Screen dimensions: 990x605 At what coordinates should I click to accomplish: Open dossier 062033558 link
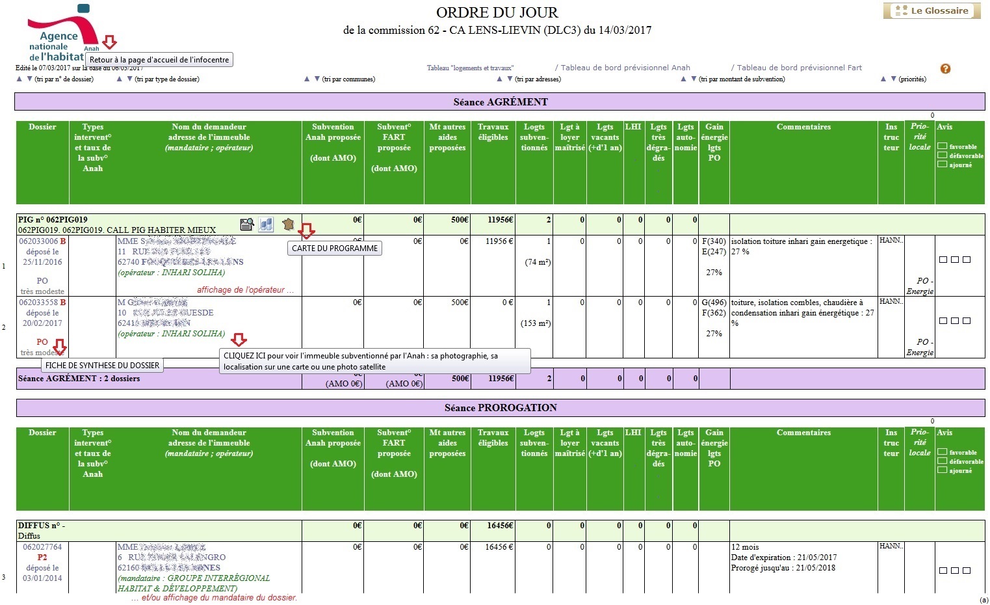(38, 302)
